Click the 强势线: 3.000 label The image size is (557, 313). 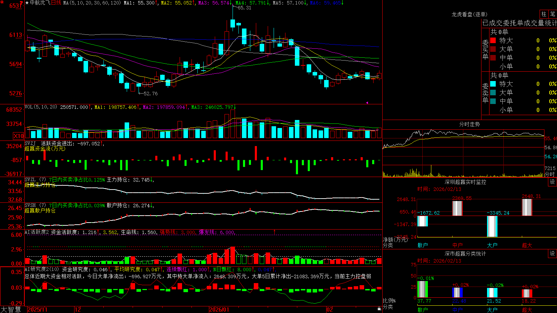178,232
